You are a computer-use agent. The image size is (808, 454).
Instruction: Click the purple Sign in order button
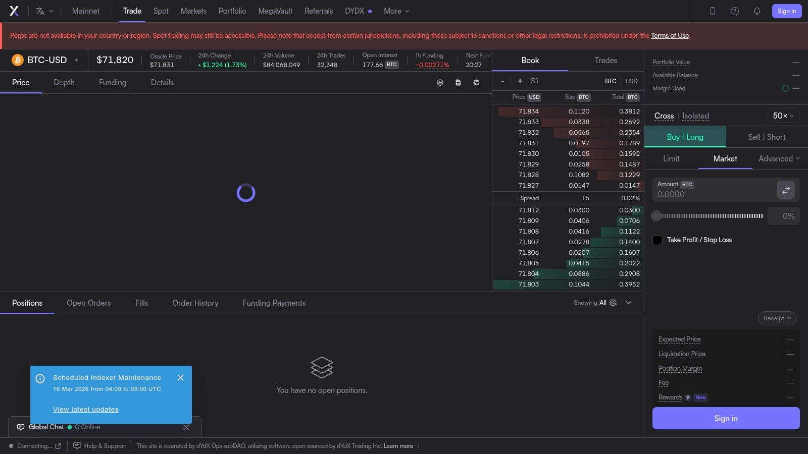(726, 419)
